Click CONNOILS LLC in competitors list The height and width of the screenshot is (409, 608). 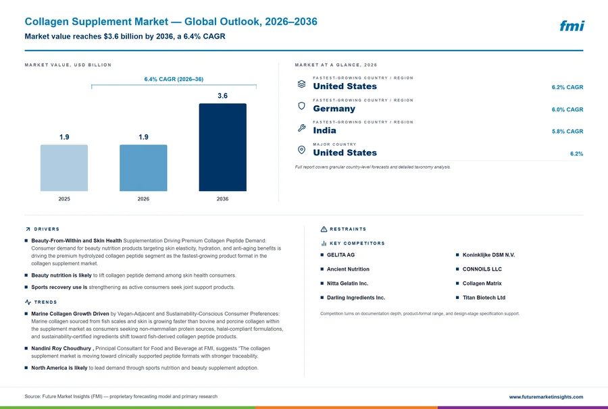point(482,269)
